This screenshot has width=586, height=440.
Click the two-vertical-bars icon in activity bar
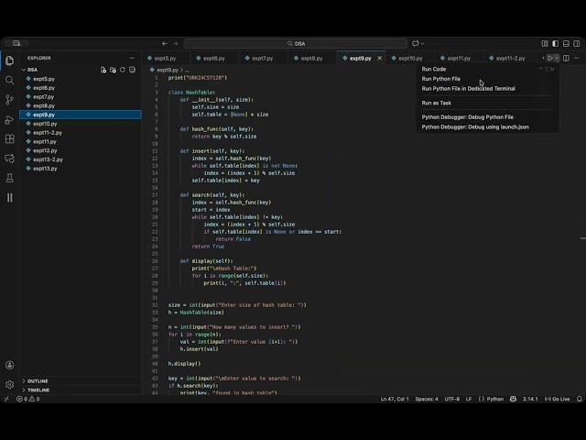click(10, 198)
